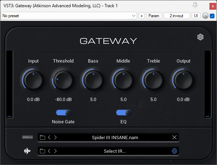The height and width of the screenshot is (165, 217).
Task: Click the IR waveform icon beside the Select IR slot
Action: coord(27,151)
